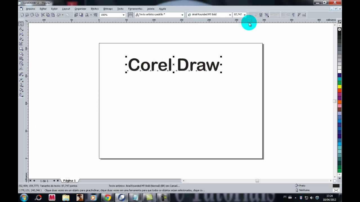Open the Texto menu
This screenshot has width=360, height=202.
pos(120,9)
